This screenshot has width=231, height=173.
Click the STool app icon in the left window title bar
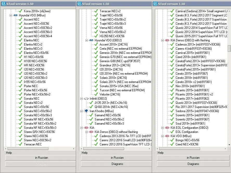(3, 4)
